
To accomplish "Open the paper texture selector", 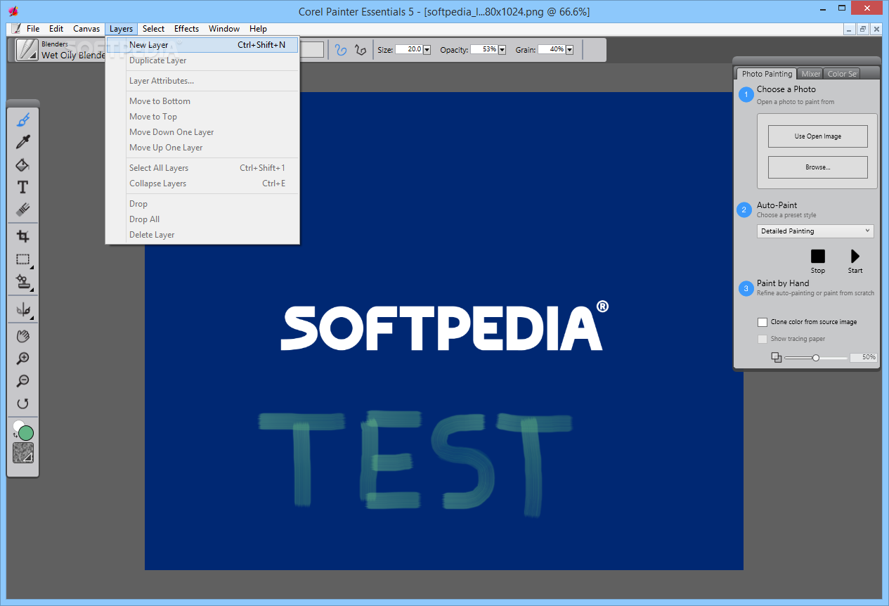I will click(23, 453).
